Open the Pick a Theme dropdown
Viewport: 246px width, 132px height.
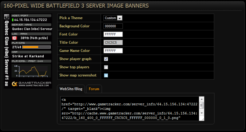click(x=113, y=18)
